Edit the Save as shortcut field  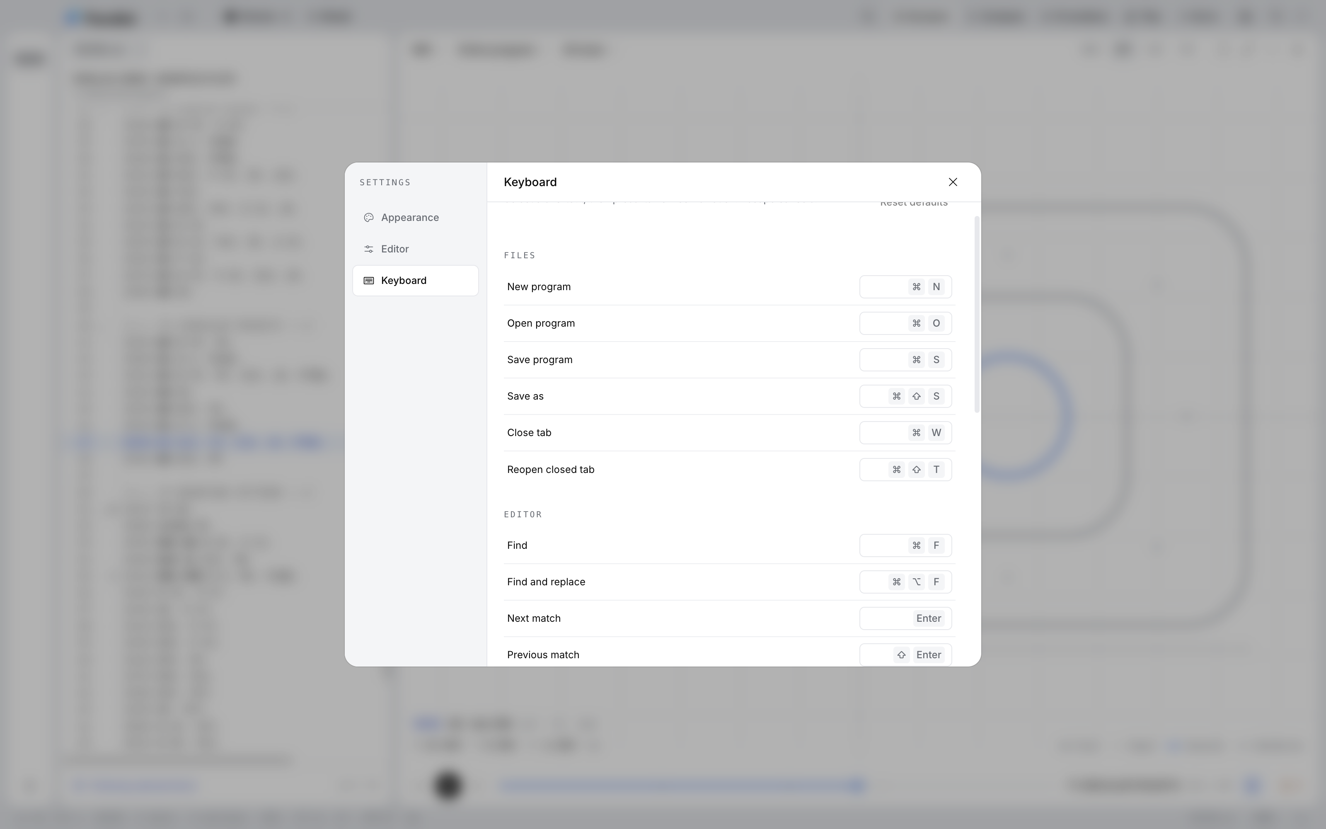point(906,396)
